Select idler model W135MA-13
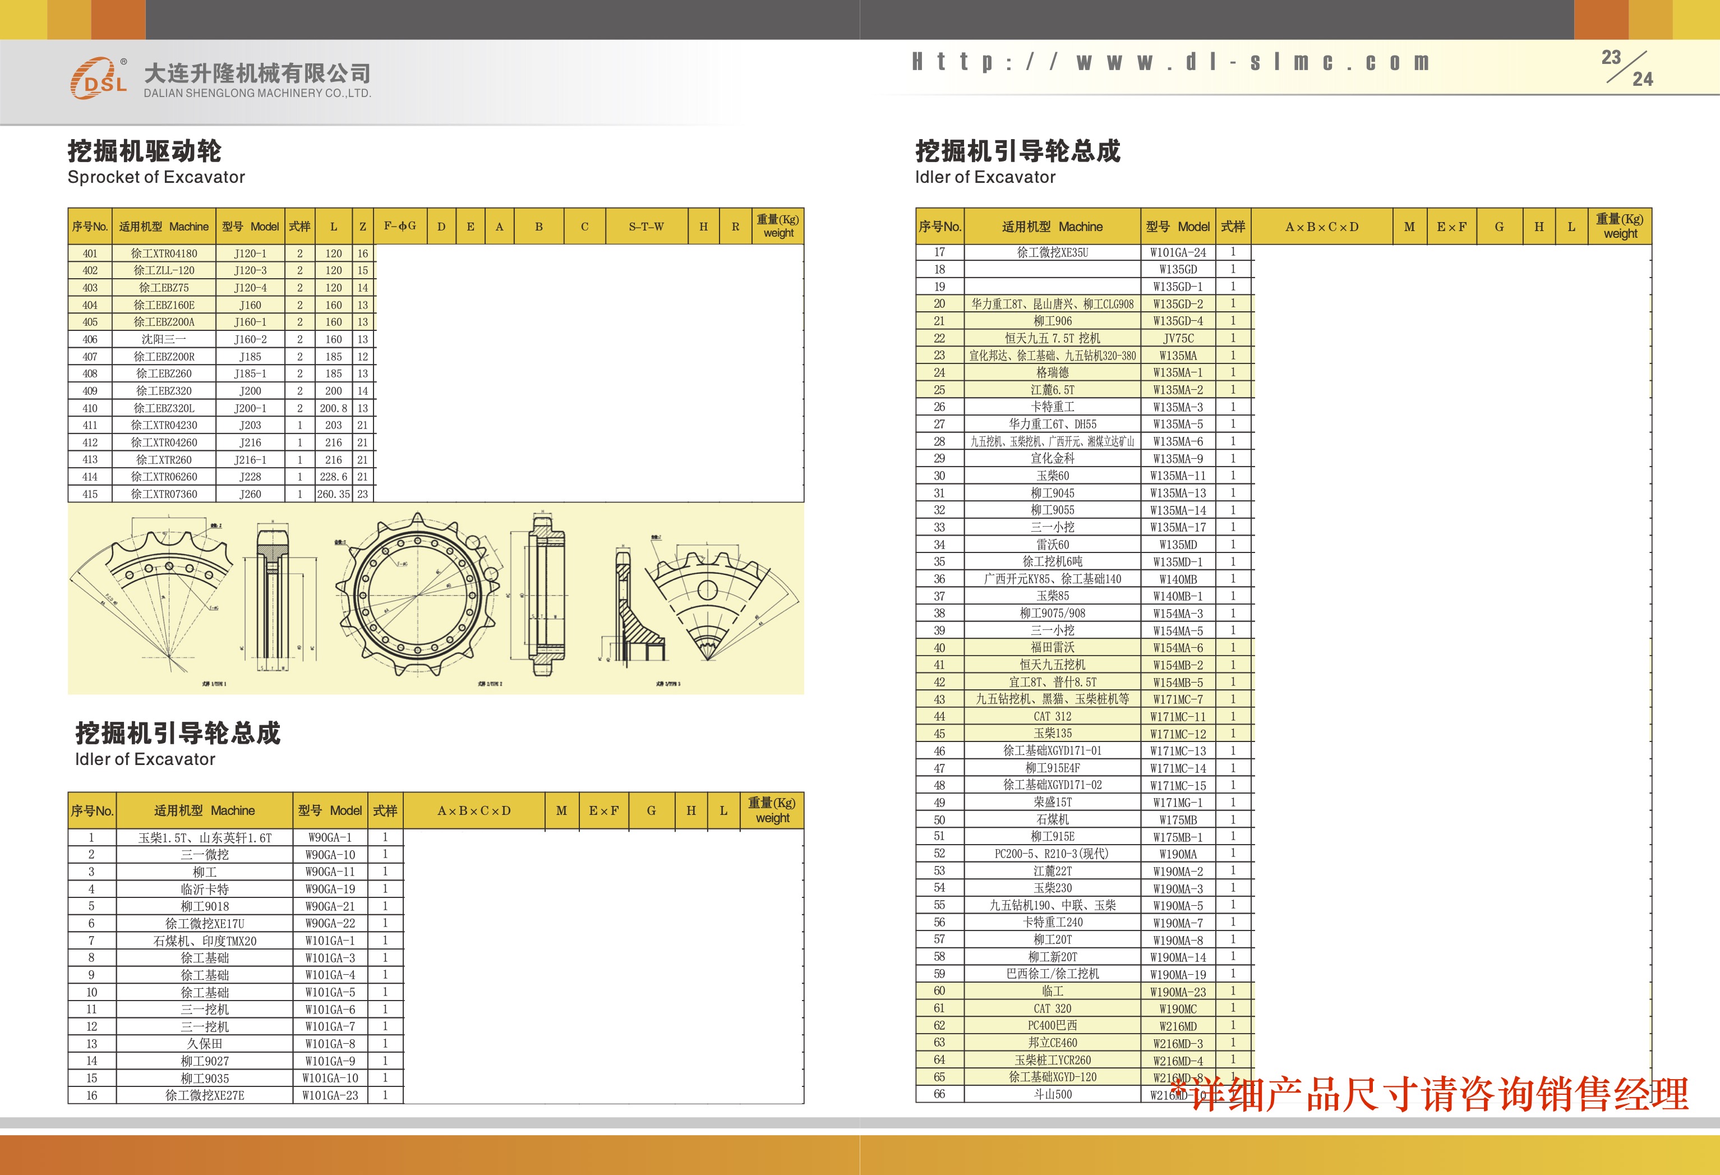Viewport: 1720px width, 1175px height. pos(1178,493)
